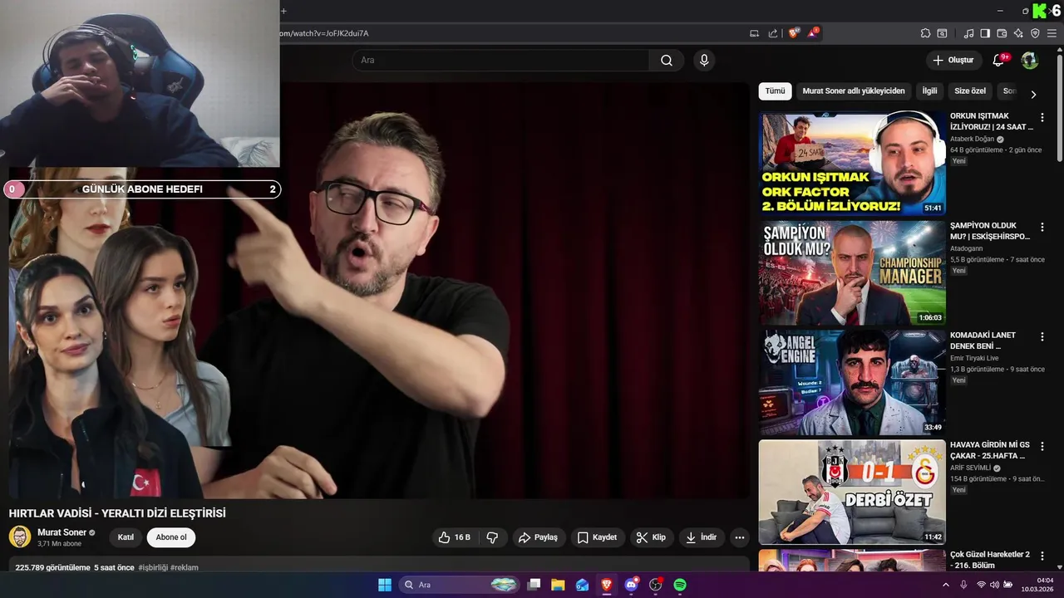Open the Championship Manager video thumbnail
This screenshot has height=598, width=1064.
point(852,273)
